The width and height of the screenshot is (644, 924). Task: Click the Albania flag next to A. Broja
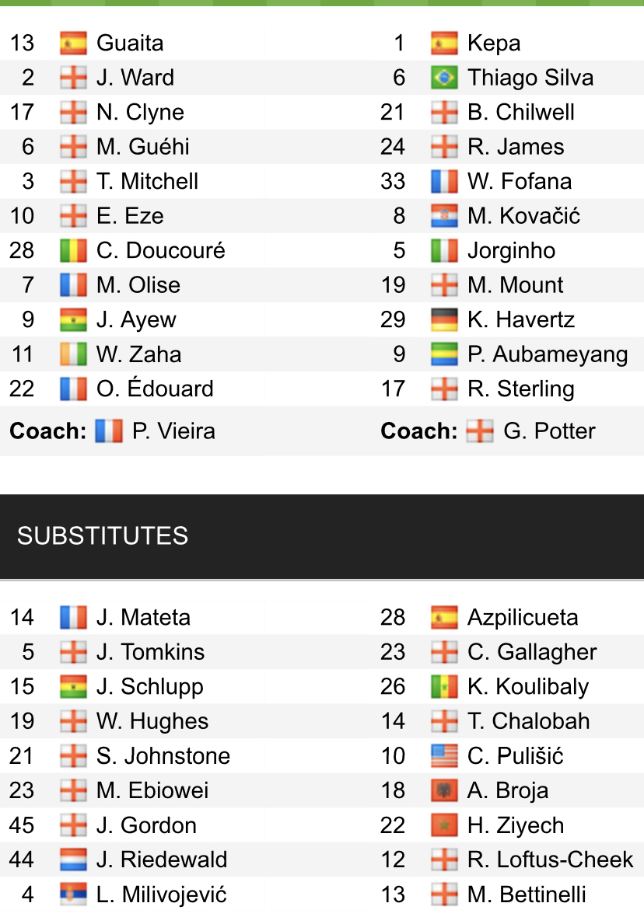click(444, 790)
